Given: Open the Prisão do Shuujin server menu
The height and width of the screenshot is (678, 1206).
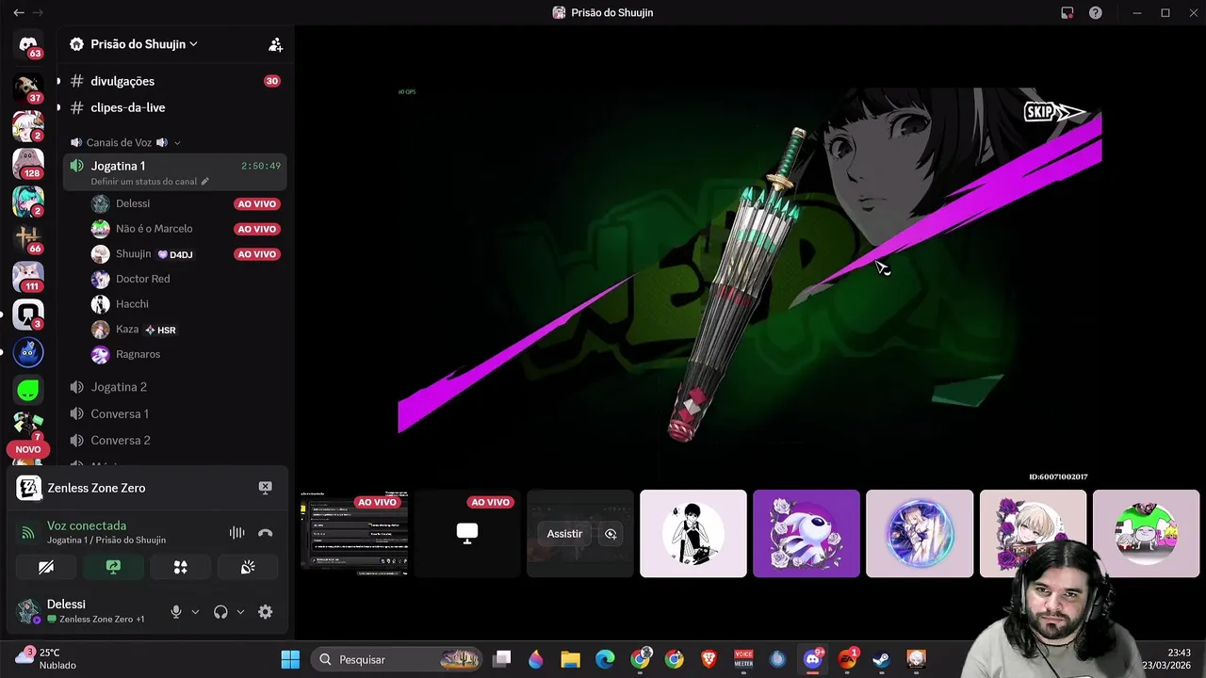Looking at the screenshot, I should (144, 44).
